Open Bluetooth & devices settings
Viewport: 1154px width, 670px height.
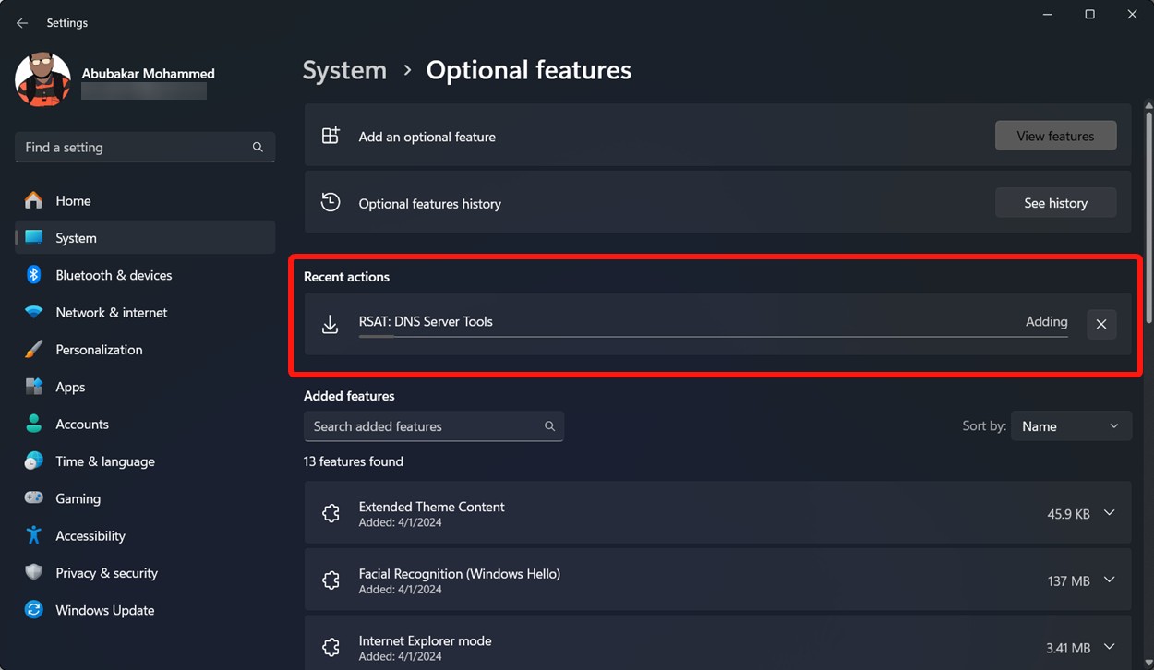113,275
